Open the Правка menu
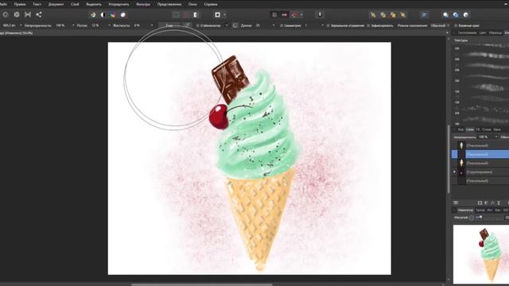This screenshot has height=286, width=509. point(20,4)
